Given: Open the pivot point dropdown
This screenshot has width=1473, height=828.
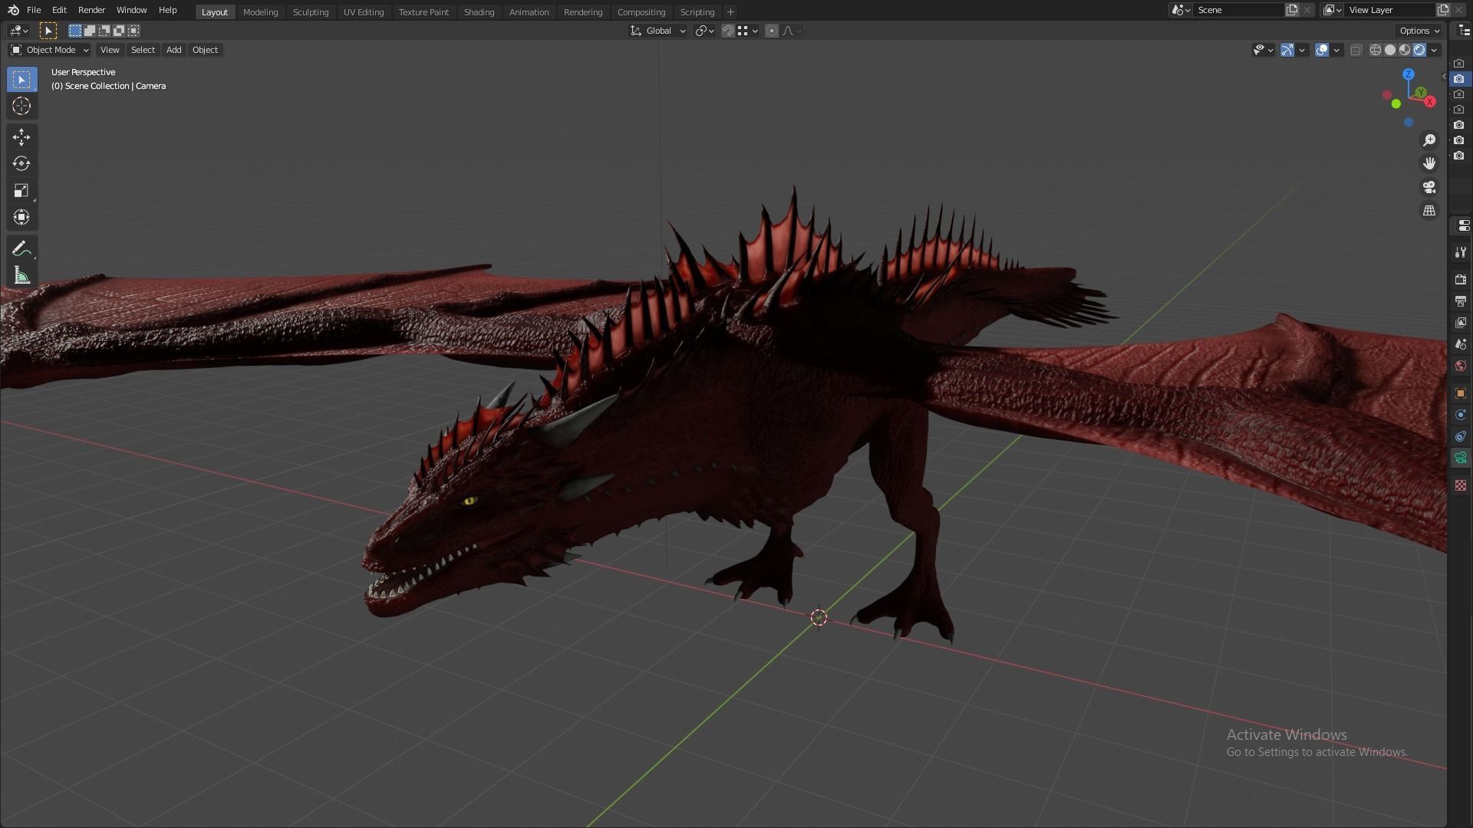Looking at the screenshot, I should [x=704, y=31].
